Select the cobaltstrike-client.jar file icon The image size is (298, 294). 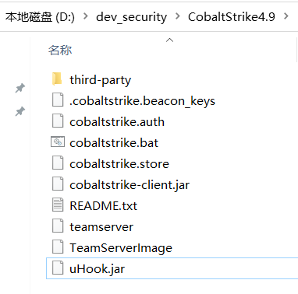pos(58,184)
